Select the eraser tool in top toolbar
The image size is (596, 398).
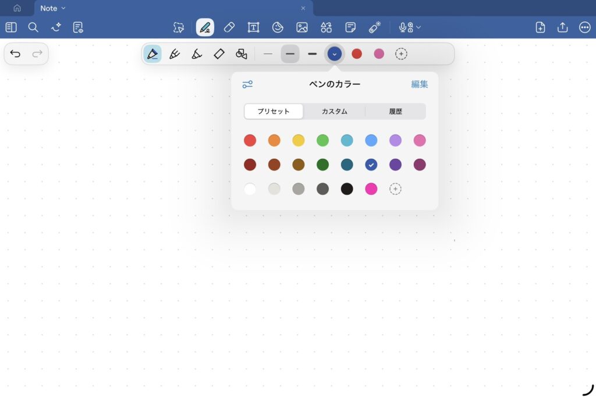pos(229,27)
